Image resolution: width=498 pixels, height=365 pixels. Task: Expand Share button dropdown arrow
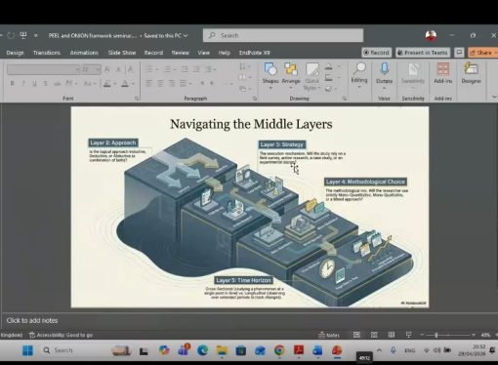495,53
